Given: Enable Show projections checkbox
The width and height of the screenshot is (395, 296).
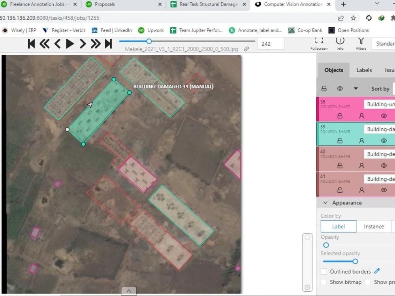Looking at the screenshot, I should coord(368,282).
